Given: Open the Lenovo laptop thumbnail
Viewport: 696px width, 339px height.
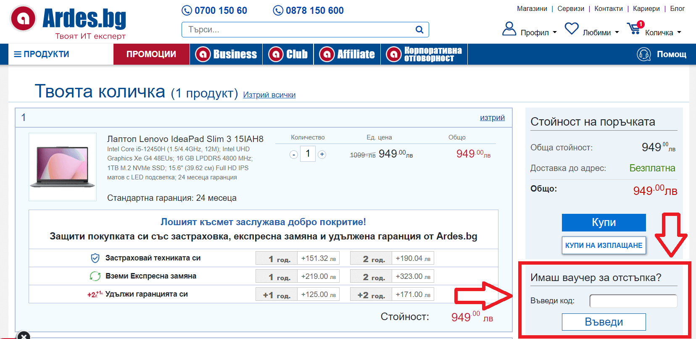Looking at the screenshot, I should pos(63,167).
